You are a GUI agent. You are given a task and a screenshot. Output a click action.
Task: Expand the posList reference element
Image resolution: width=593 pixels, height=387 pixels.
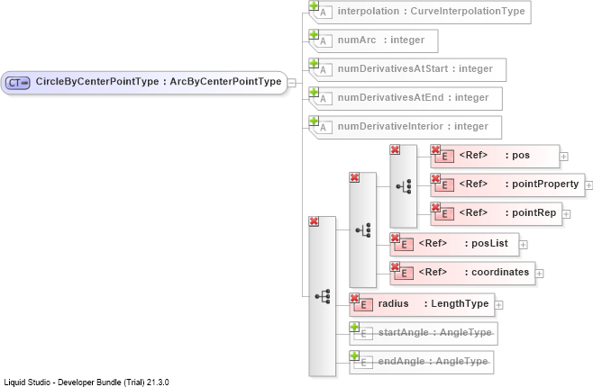pyautogui.click(x=523, y=245)
